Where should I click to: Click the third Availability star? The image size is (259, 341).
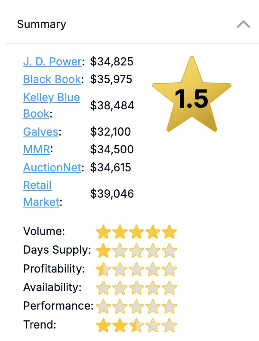136,288
